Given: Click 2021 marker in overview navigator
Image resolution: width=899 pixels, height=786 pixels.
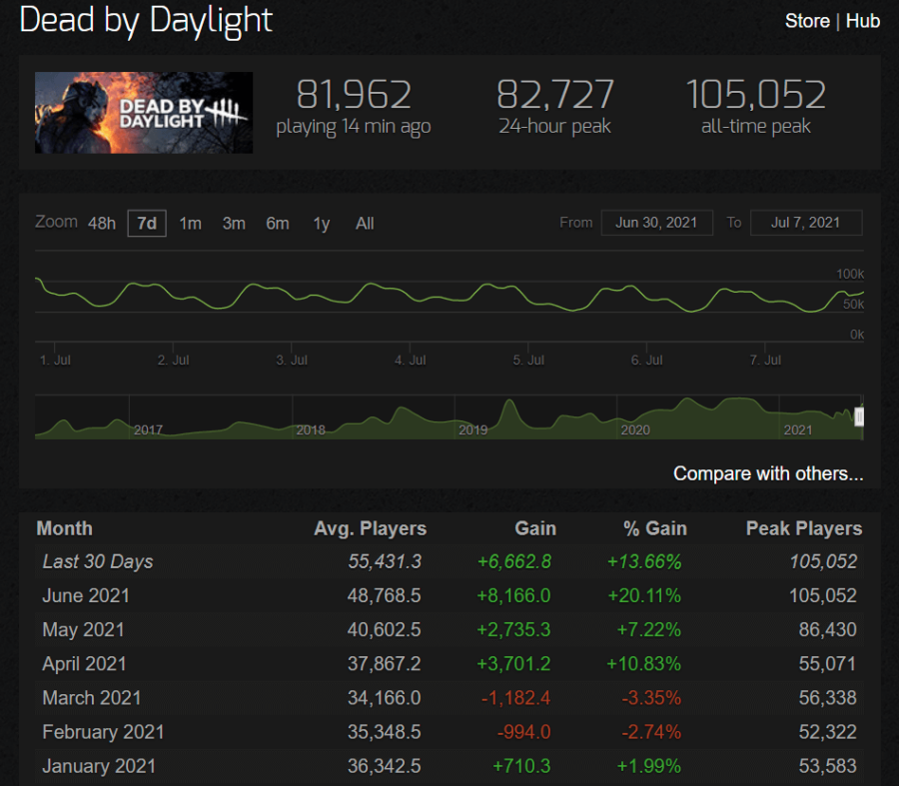Looking at the screenshot, I should point(797,430).
